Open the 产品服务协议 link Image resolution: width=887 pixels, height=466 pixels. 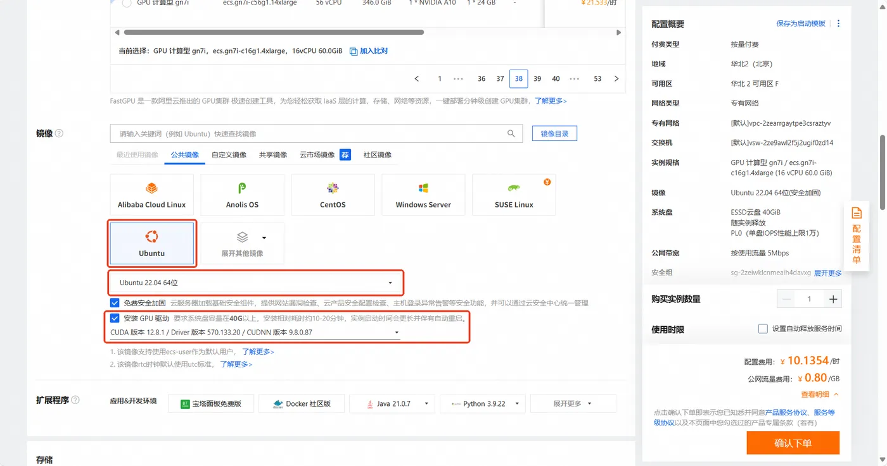click(785, 412)
